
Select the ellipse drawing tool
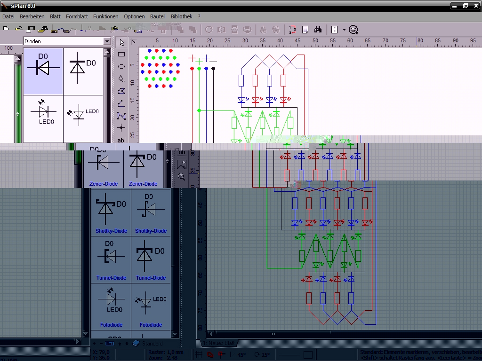(x=121, y=67)
